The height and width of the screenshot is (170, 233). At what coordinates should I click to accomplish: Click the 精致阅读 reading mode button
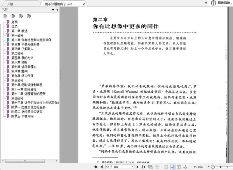click(221, 3)
